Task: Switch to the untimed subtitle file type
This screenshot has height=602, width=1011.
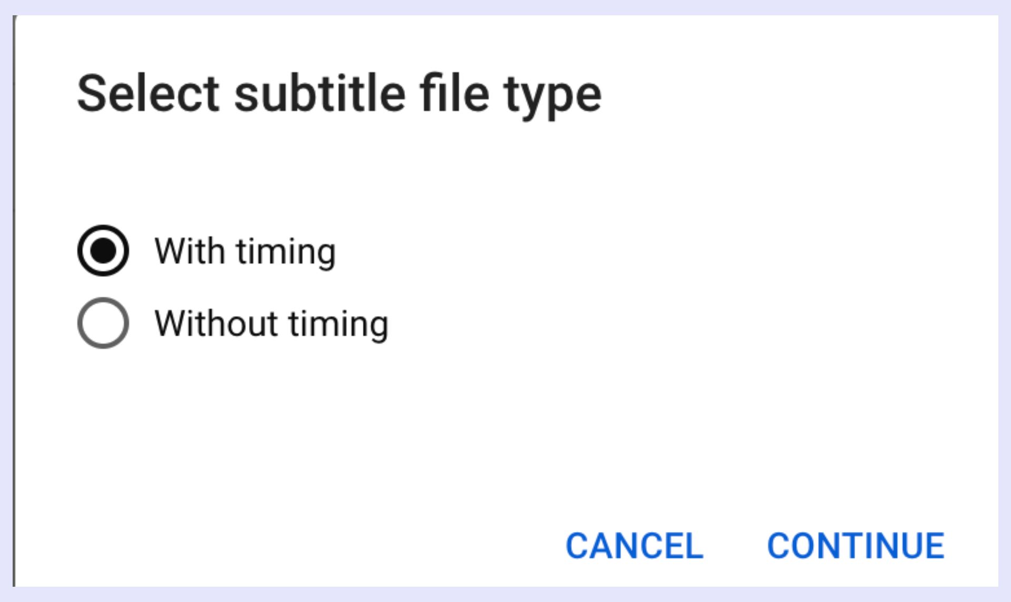Action: tap(103, 323)
